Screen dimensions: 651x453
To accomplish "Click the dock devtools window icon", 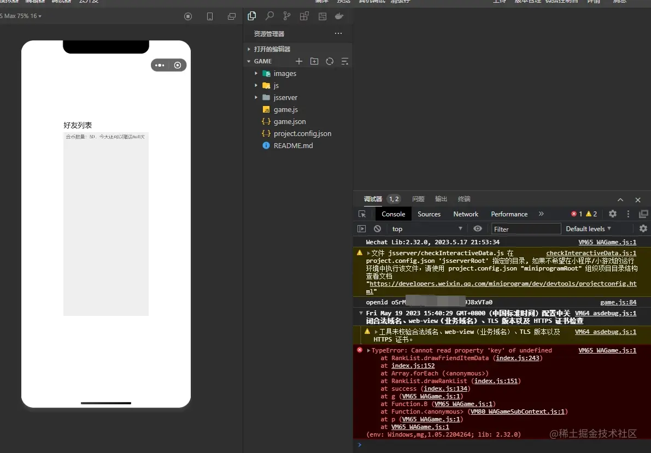I will (x=643, y=214).
